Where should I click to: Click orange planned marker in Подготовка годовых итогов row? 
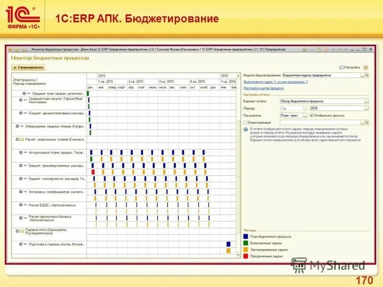click(x=228, y=251)
